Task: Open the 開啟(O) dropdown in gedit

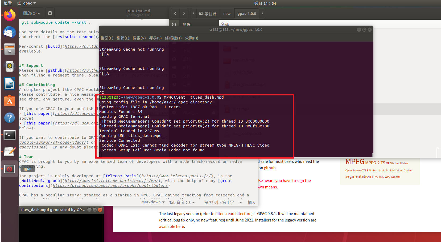Action: point(31,13)
